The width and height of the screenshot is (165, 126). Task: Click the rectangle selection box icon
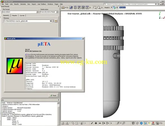(x=77, y=123)
